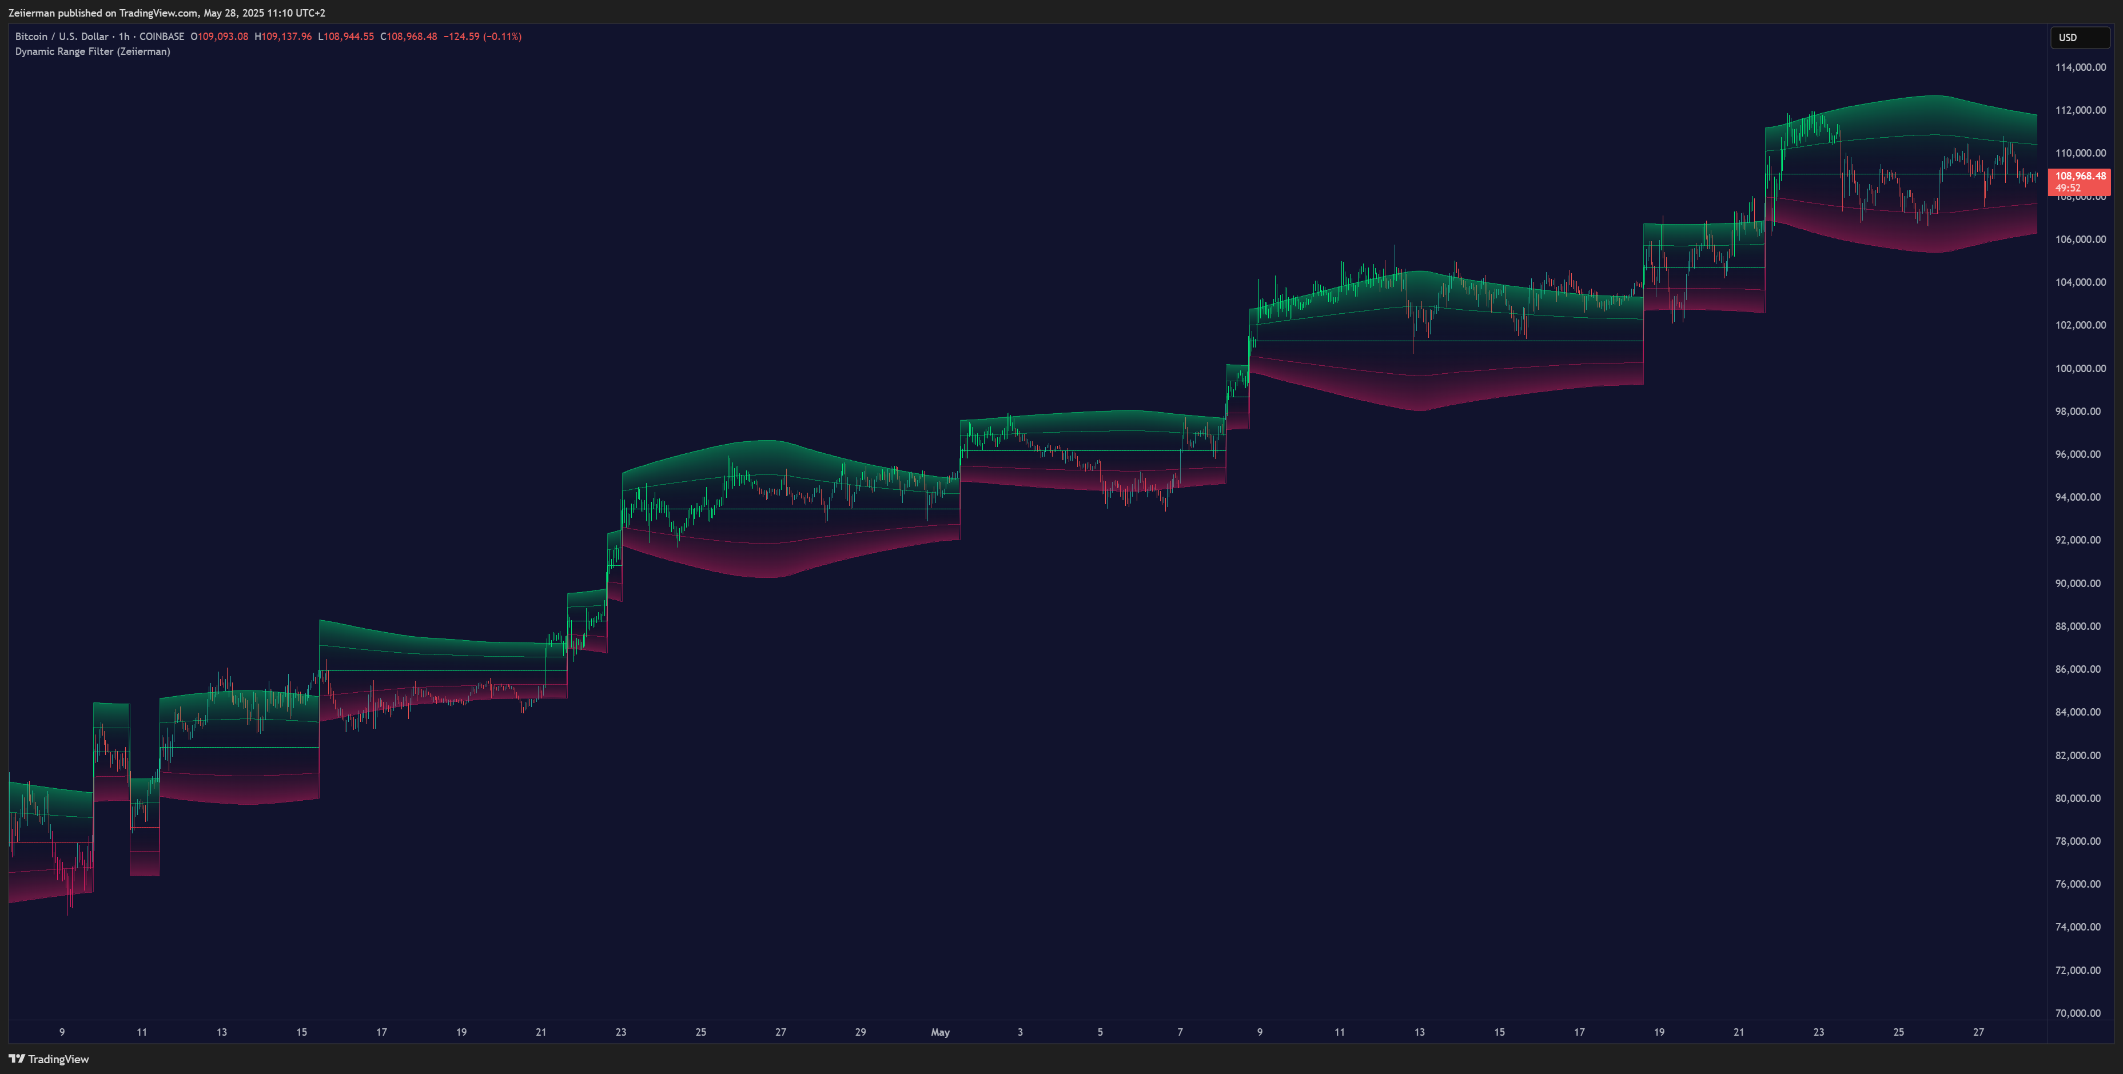Click the low value L108,944.55

coord(345,37)
